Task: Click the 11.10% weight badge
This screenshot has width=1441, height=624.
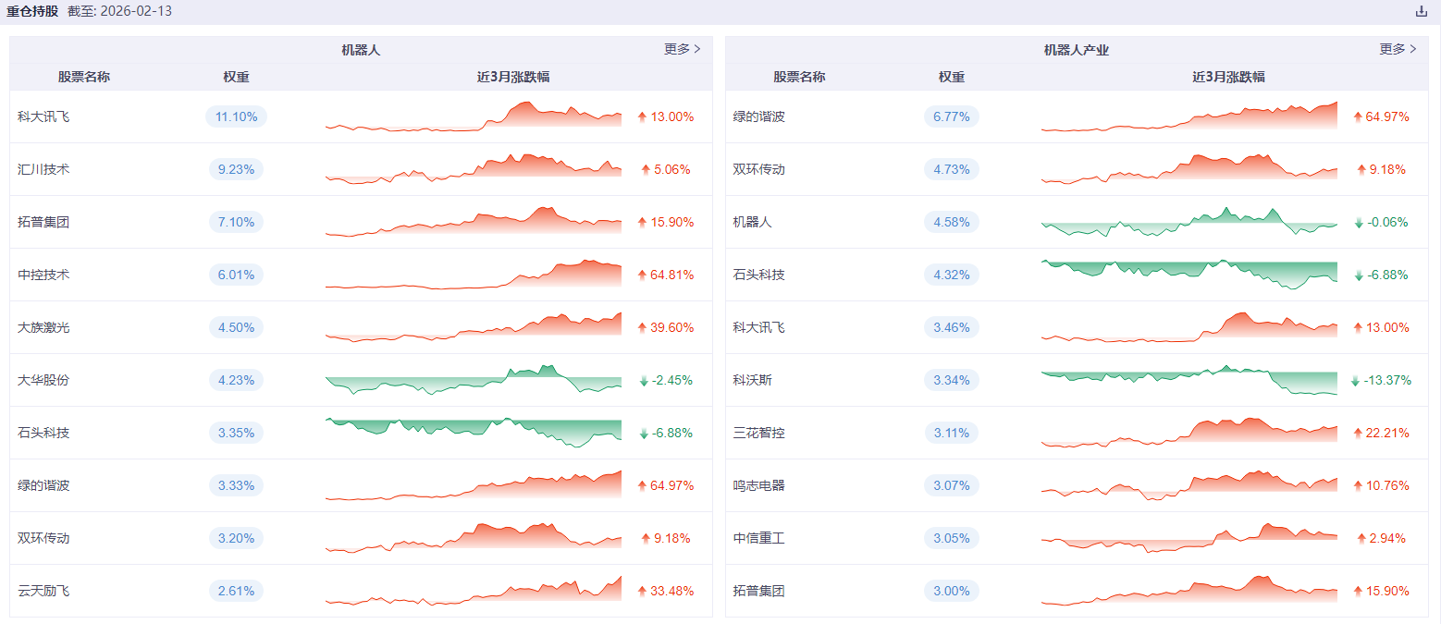Action: (x=236, y=116)
